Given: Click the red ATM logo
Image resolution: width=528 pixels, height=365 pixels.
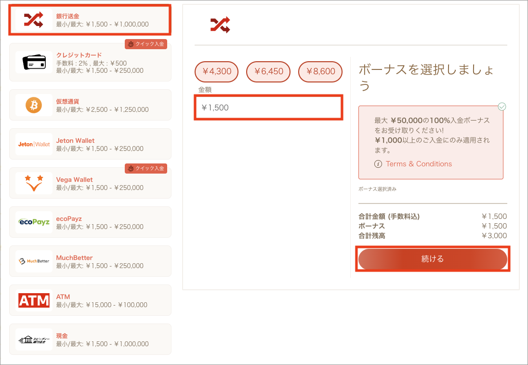Looking at the screenshot, I should click(34, 300).
